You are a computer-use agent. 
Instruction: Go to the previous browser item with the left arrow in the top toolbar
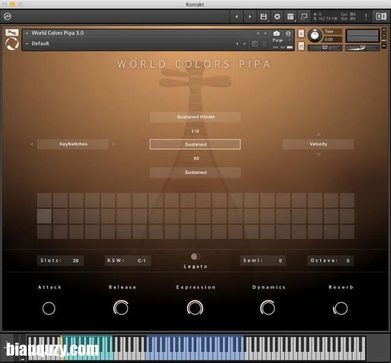236,16
